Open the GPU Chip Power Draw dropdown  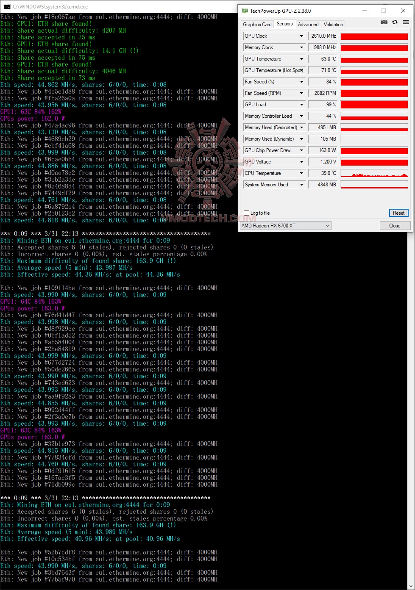pyautogui.click(x=301, y=150)
